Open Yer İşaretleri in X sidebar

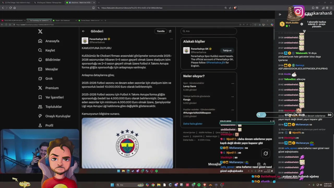click(x=51, y=97)
